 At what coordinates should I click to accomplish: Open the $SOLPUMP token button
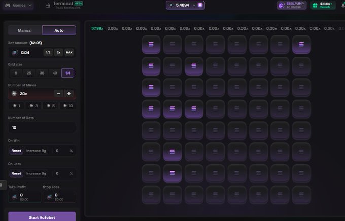[x=292, y=5]
